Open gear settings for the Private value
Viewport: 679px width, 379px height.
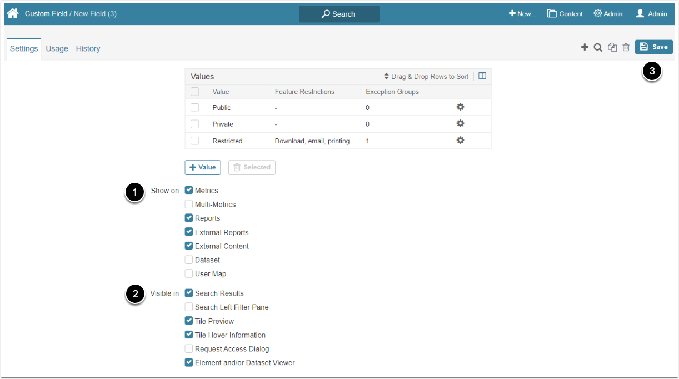click(460, 124)
